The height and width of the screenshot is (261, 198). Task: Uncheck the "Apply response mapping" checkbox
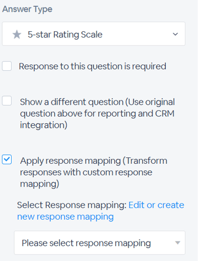[x=7, y=160]
